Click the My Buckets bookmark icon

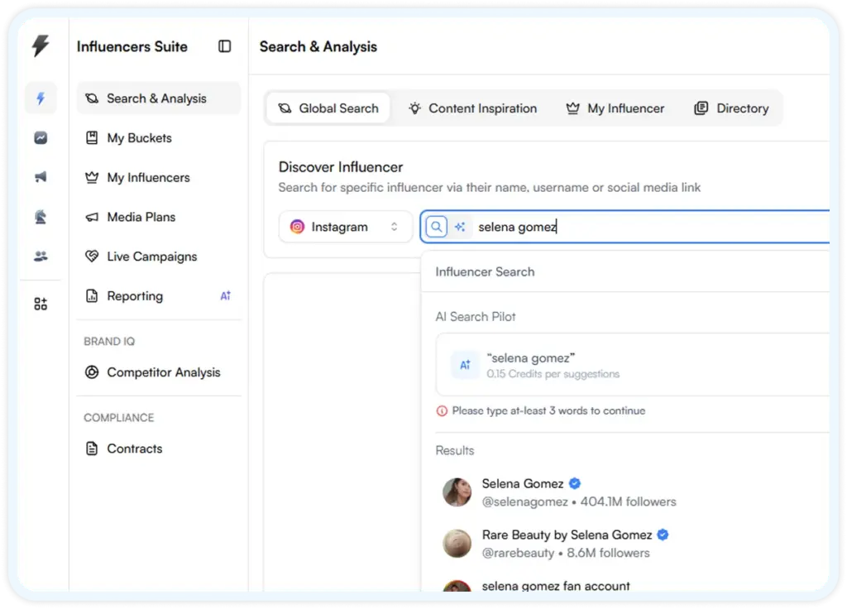point(92,138)
